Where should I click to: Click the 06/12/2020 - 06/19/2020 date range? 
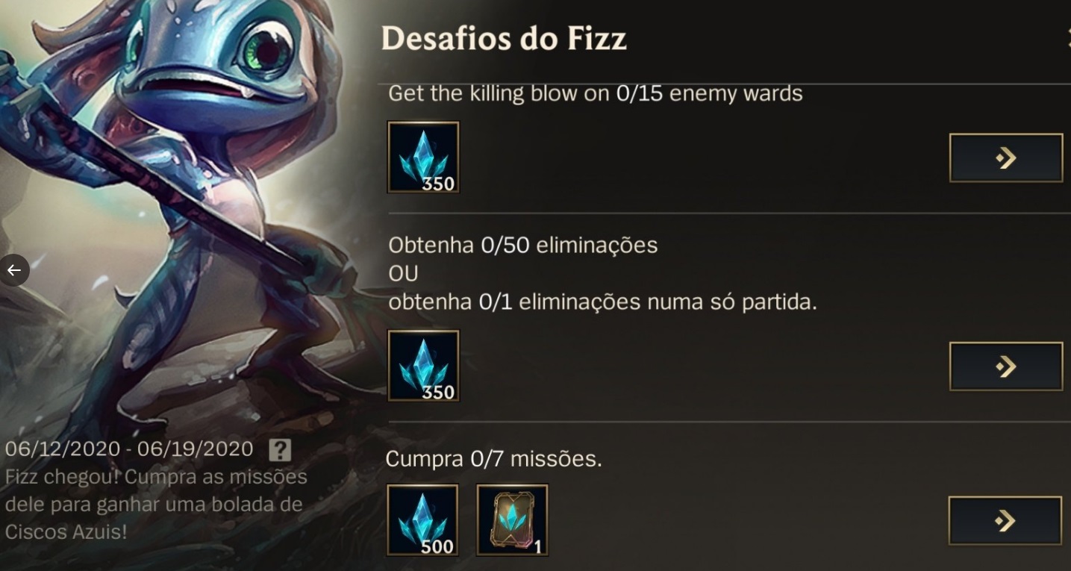130,449
